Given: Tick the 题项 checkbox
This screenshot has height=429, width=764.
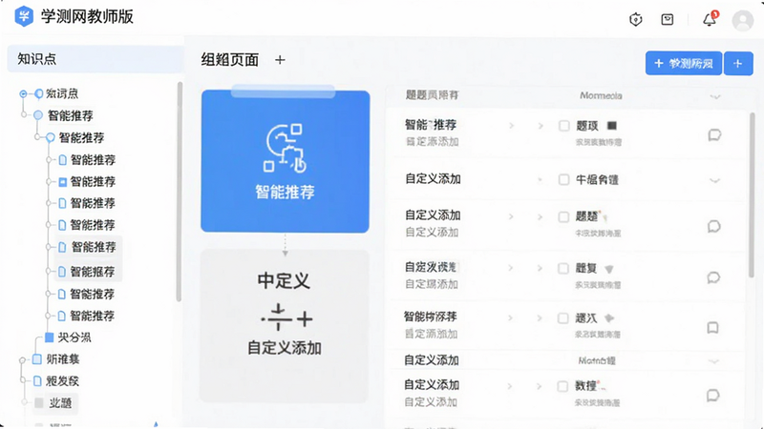Looking at the screenshot, I should pos(563,126).
